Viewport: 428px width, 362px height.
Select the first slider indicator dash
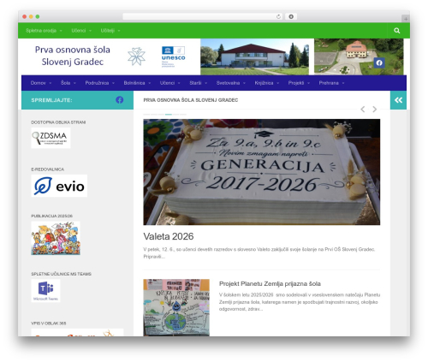(146, 115)
